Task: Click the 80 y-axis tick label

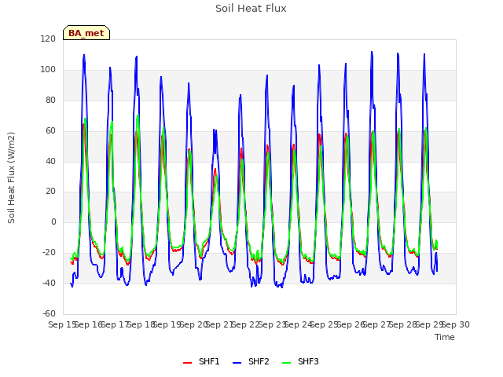Action: point(50,100)
